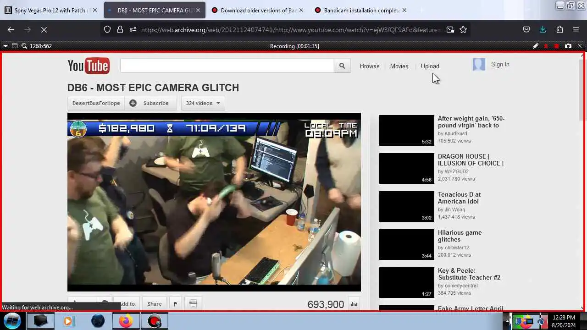Open the extensions puzzle-piece icon
Screen dimensions: 587x330
tap(559, 29)
